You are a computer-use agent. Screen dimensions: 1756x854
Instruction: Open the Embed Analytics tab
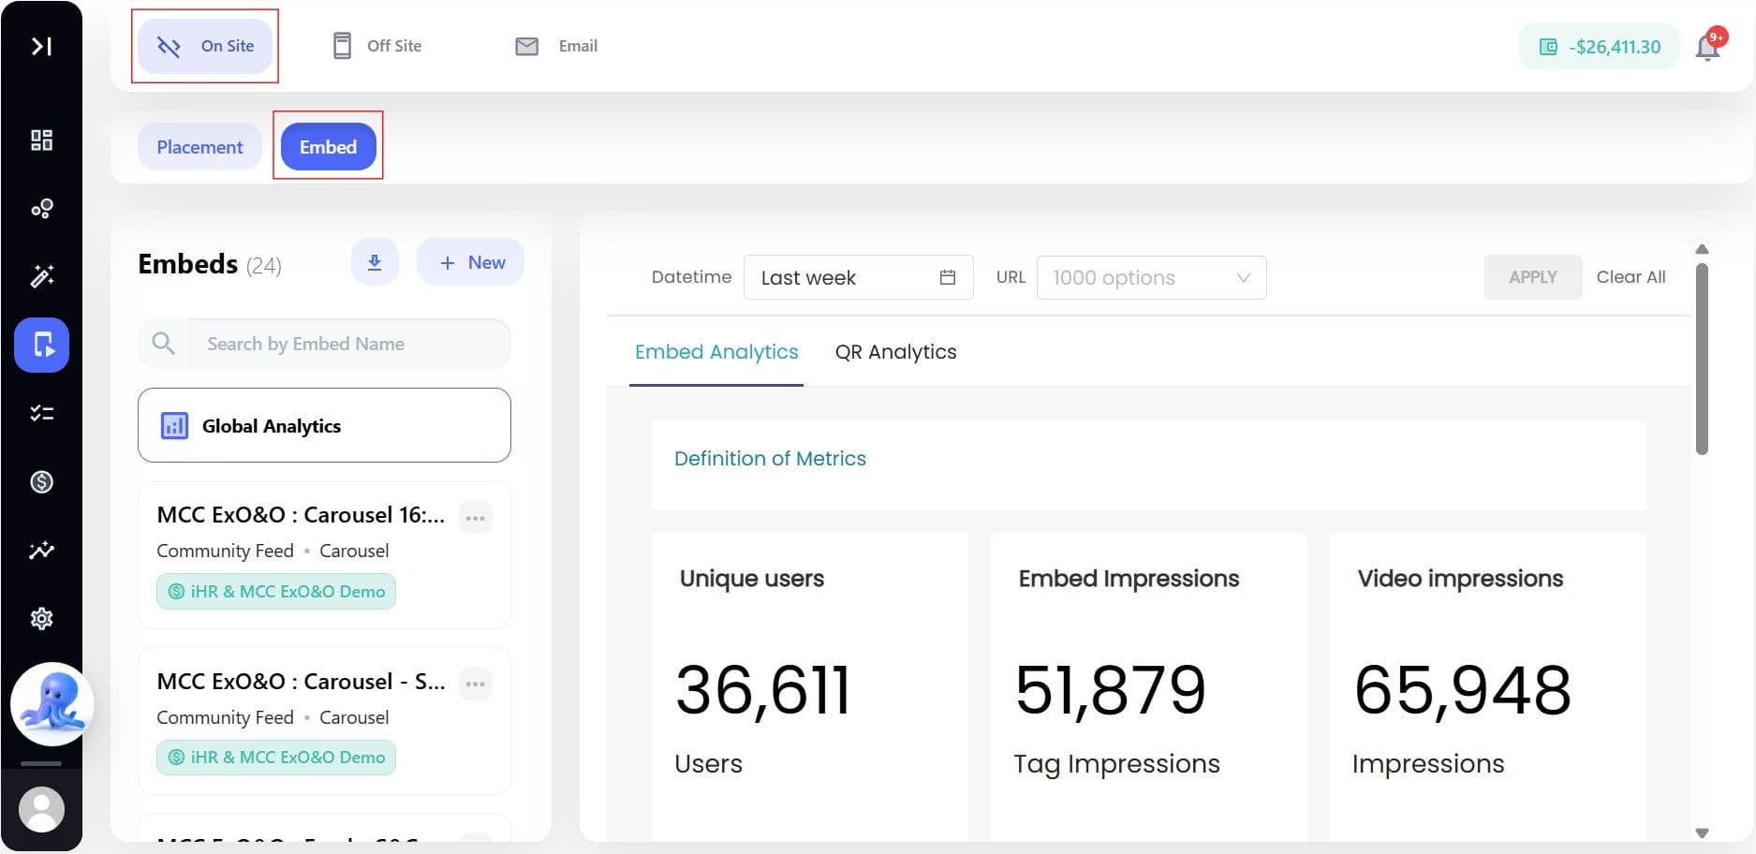click(x=716, y=352)
